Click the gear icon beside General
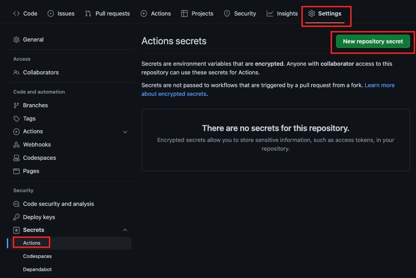 tap(16, 40)
